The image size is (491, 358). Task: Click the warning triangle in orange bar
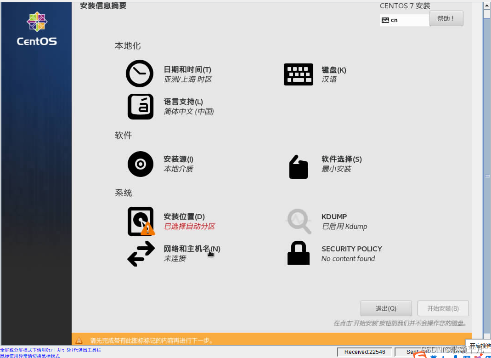[x=79, y=341]
